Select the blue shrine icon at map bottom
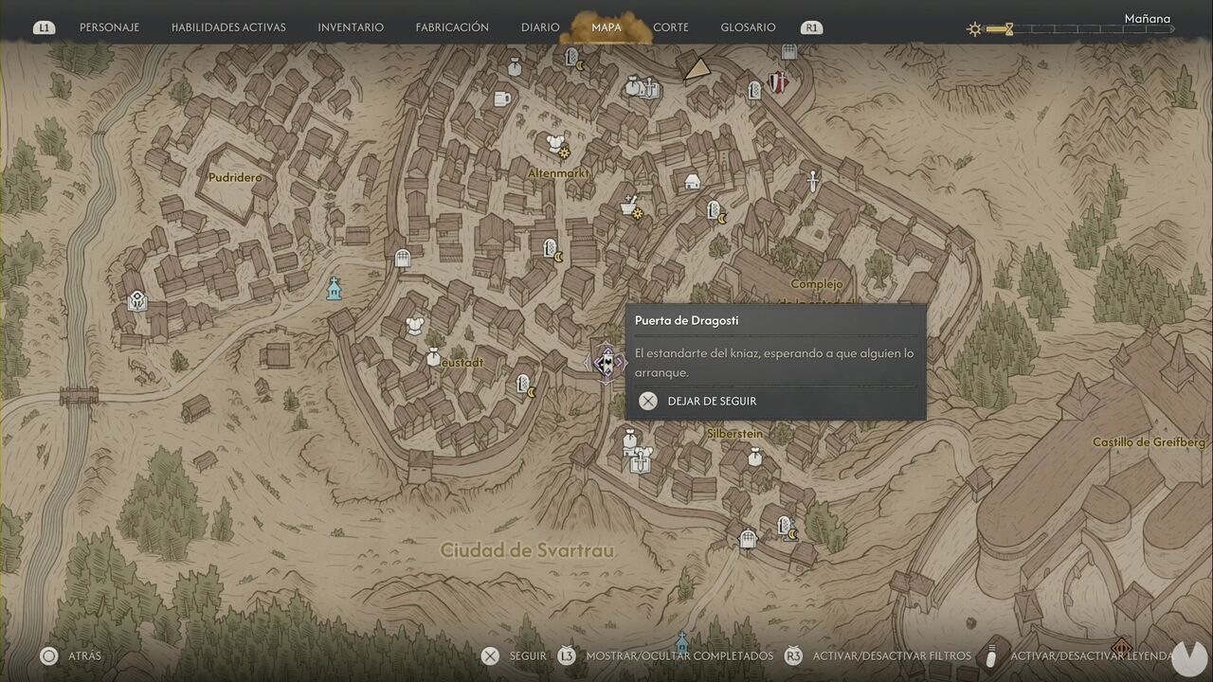Screen dimensions: 1213x682 pyautogui.click(x=681, y=643)
